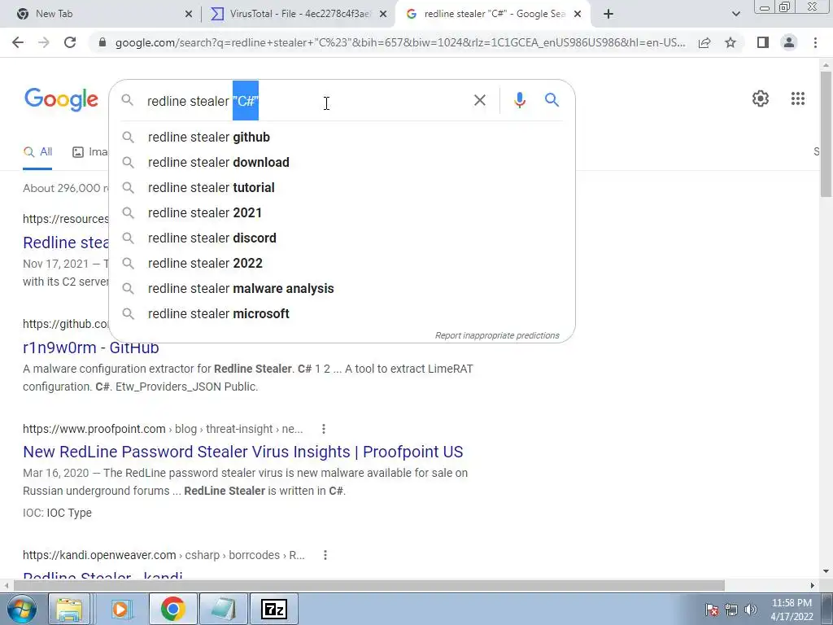Image resolution: width=833 pixels, height=625 pixels.
Task: Open the network tray icon
Action: tap(731, 610)
